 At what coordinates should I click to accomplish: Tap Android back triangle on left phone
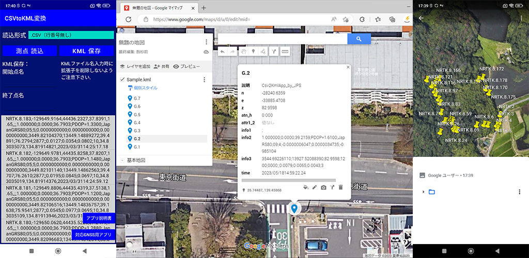click(84, 251)
